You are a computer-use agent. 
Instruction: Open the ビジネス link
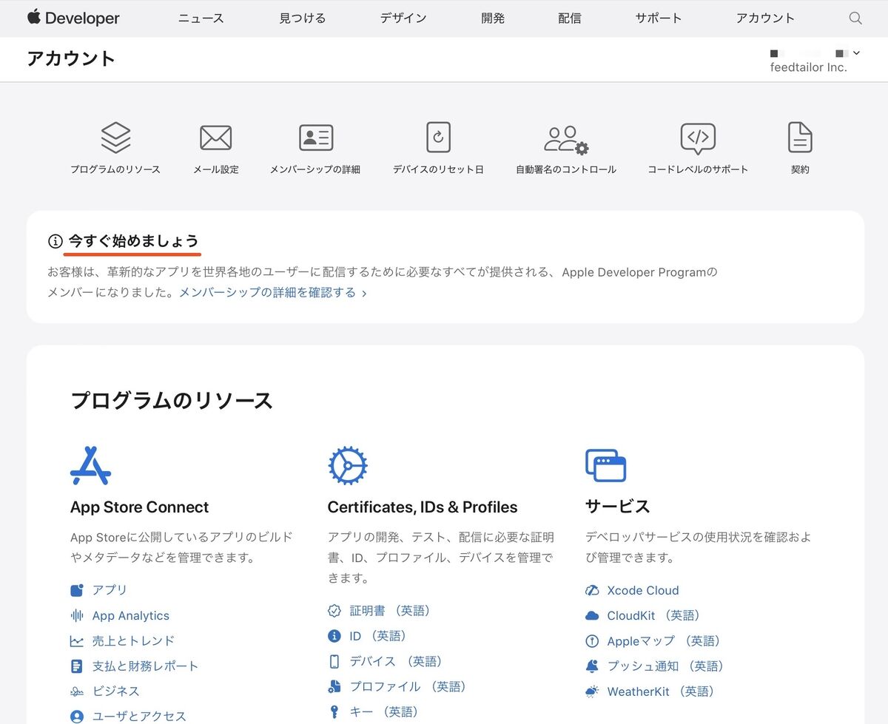(115, 691)
